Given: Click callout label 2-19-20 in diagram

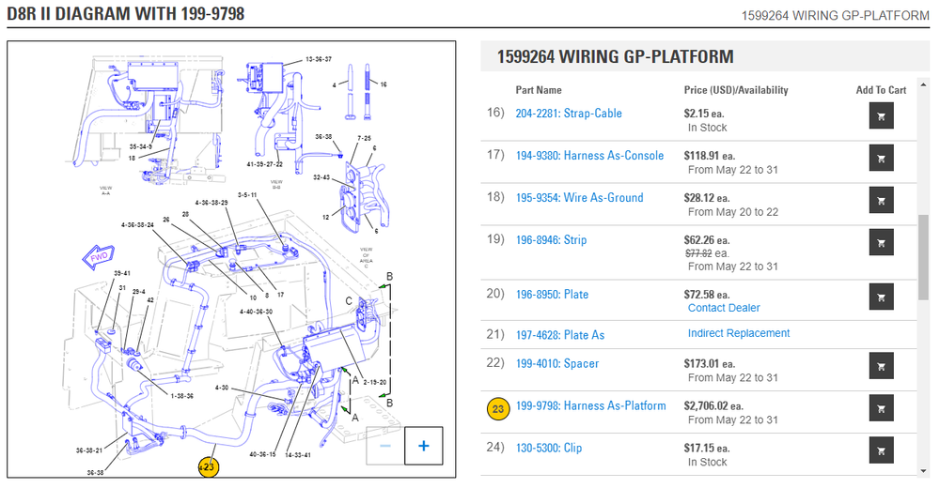Looking at the screenshot, I should [x=375, y=382].
